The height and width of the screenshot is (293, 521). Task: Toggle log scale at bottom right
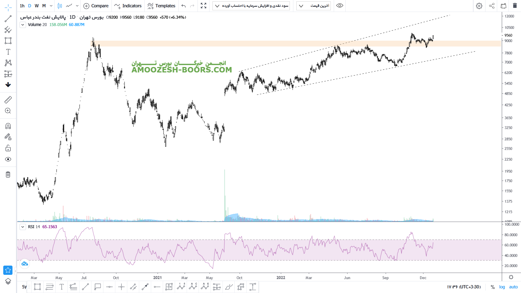(502, 287)
